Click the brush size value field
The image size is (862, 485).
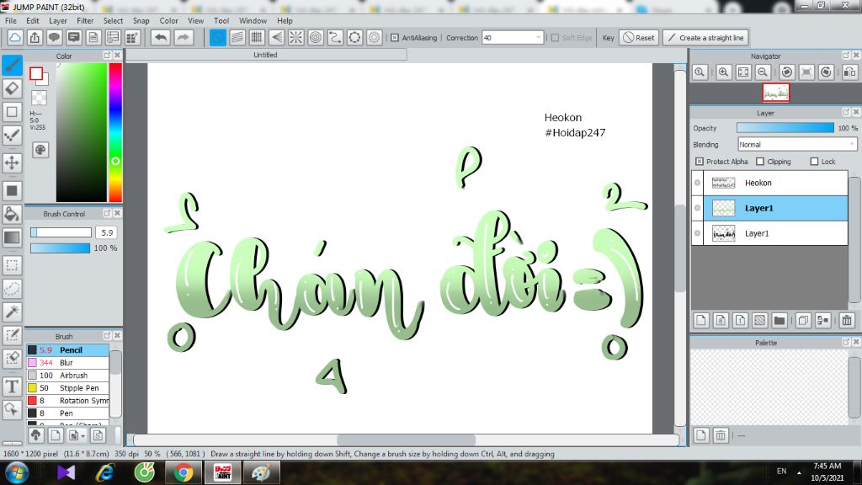point(107,232)
